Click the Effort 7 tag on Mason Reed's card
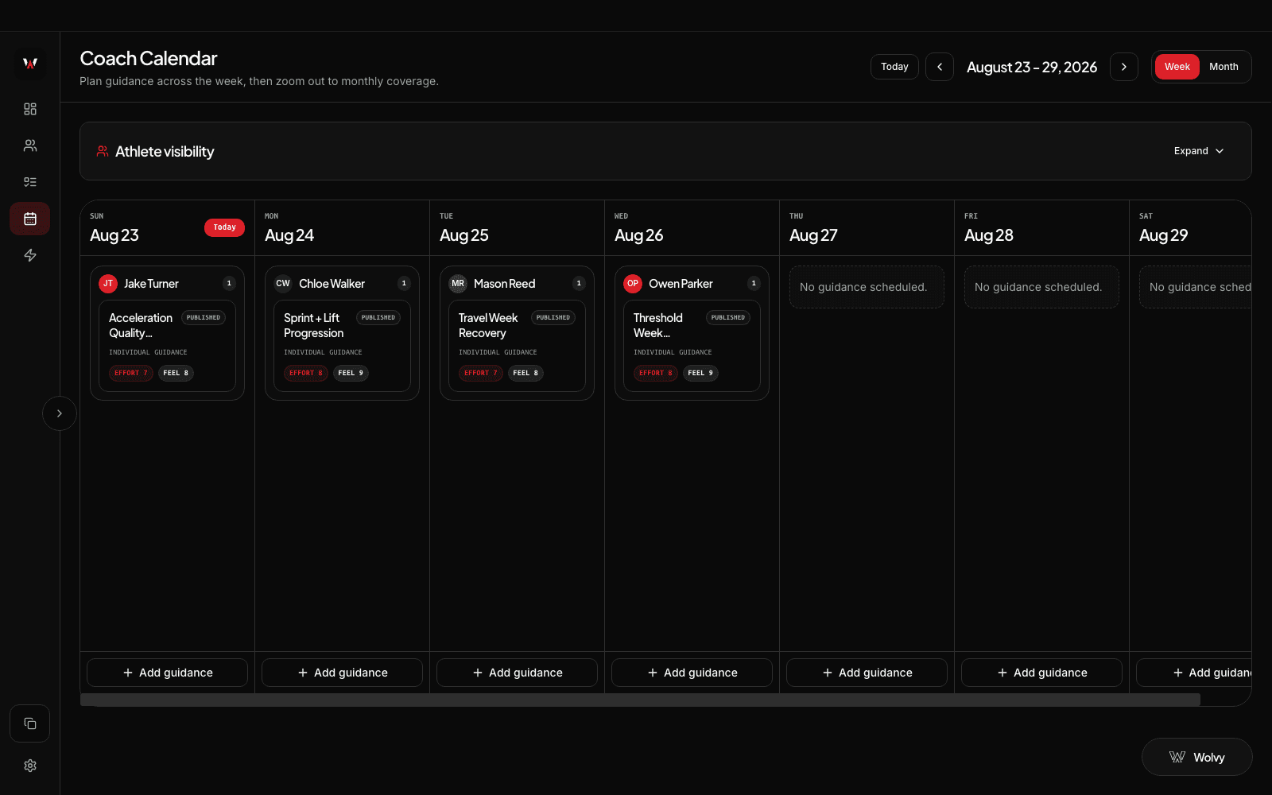The width and height of the screenshot is (1272, 795). pos(481,373)
